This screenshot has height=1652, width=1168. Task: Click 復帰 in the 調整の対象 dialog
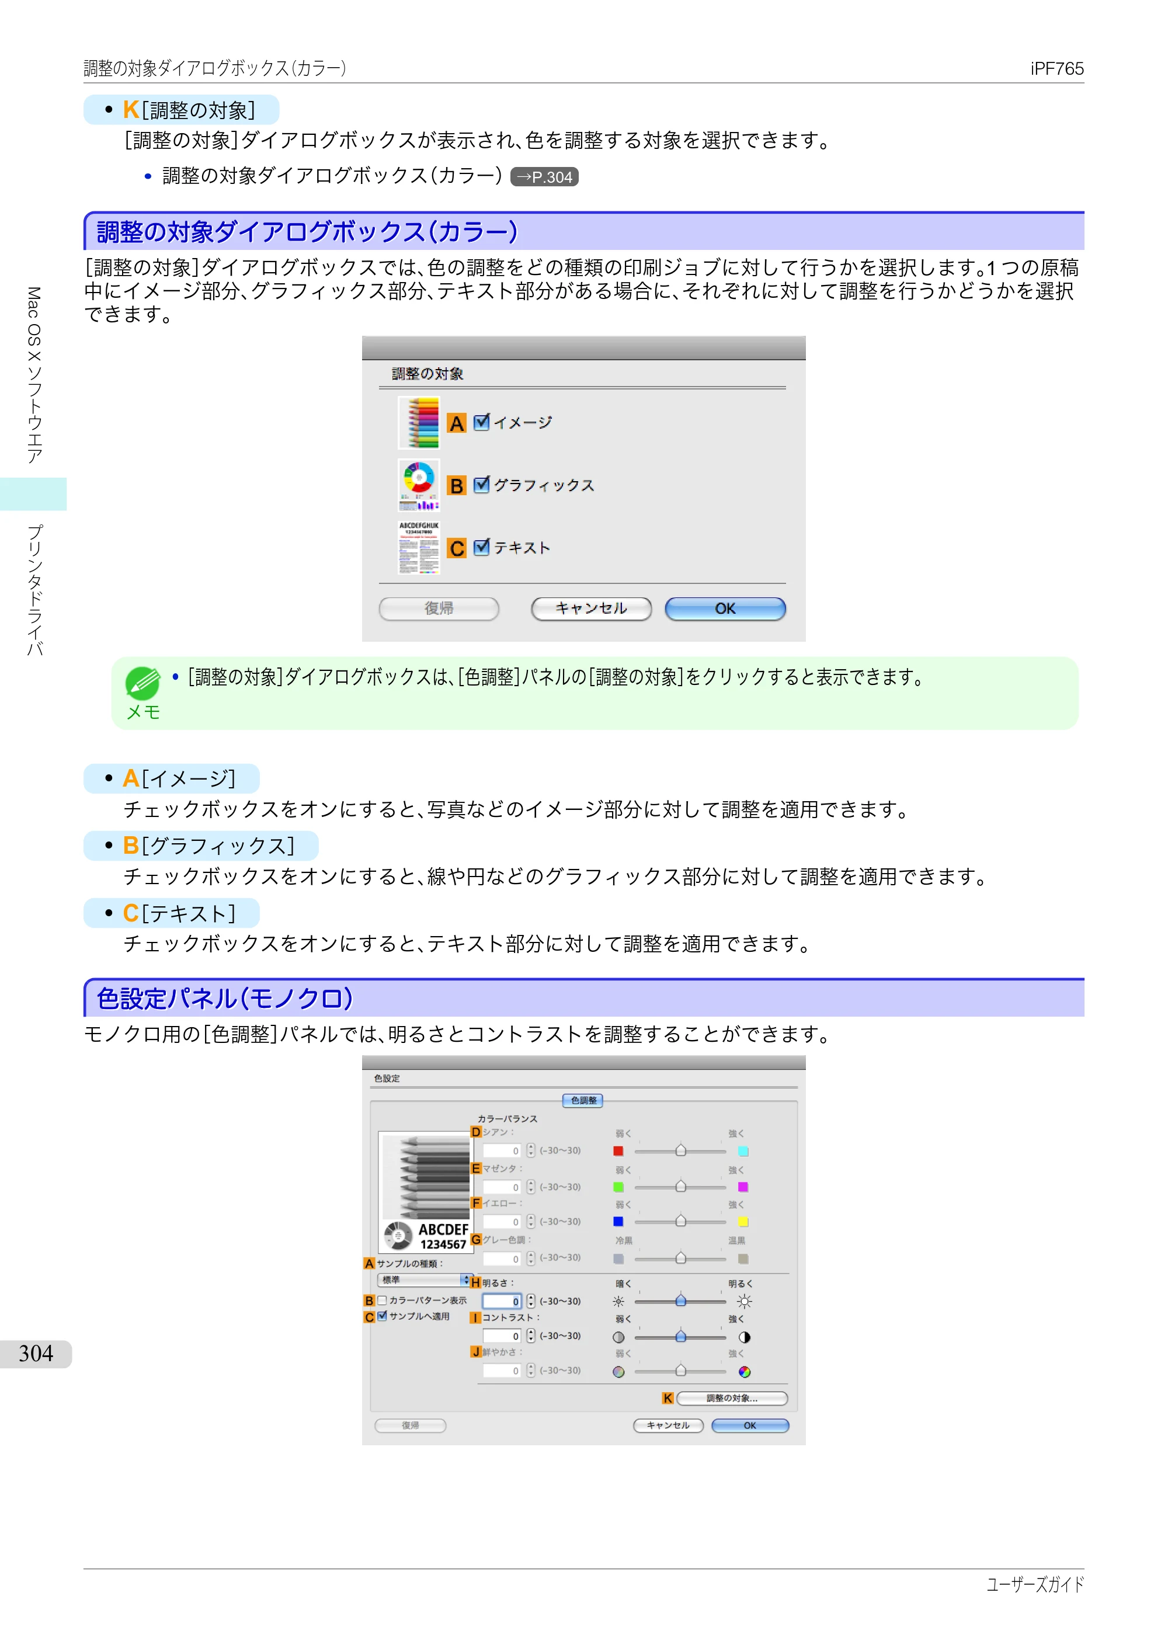(439, 608)
